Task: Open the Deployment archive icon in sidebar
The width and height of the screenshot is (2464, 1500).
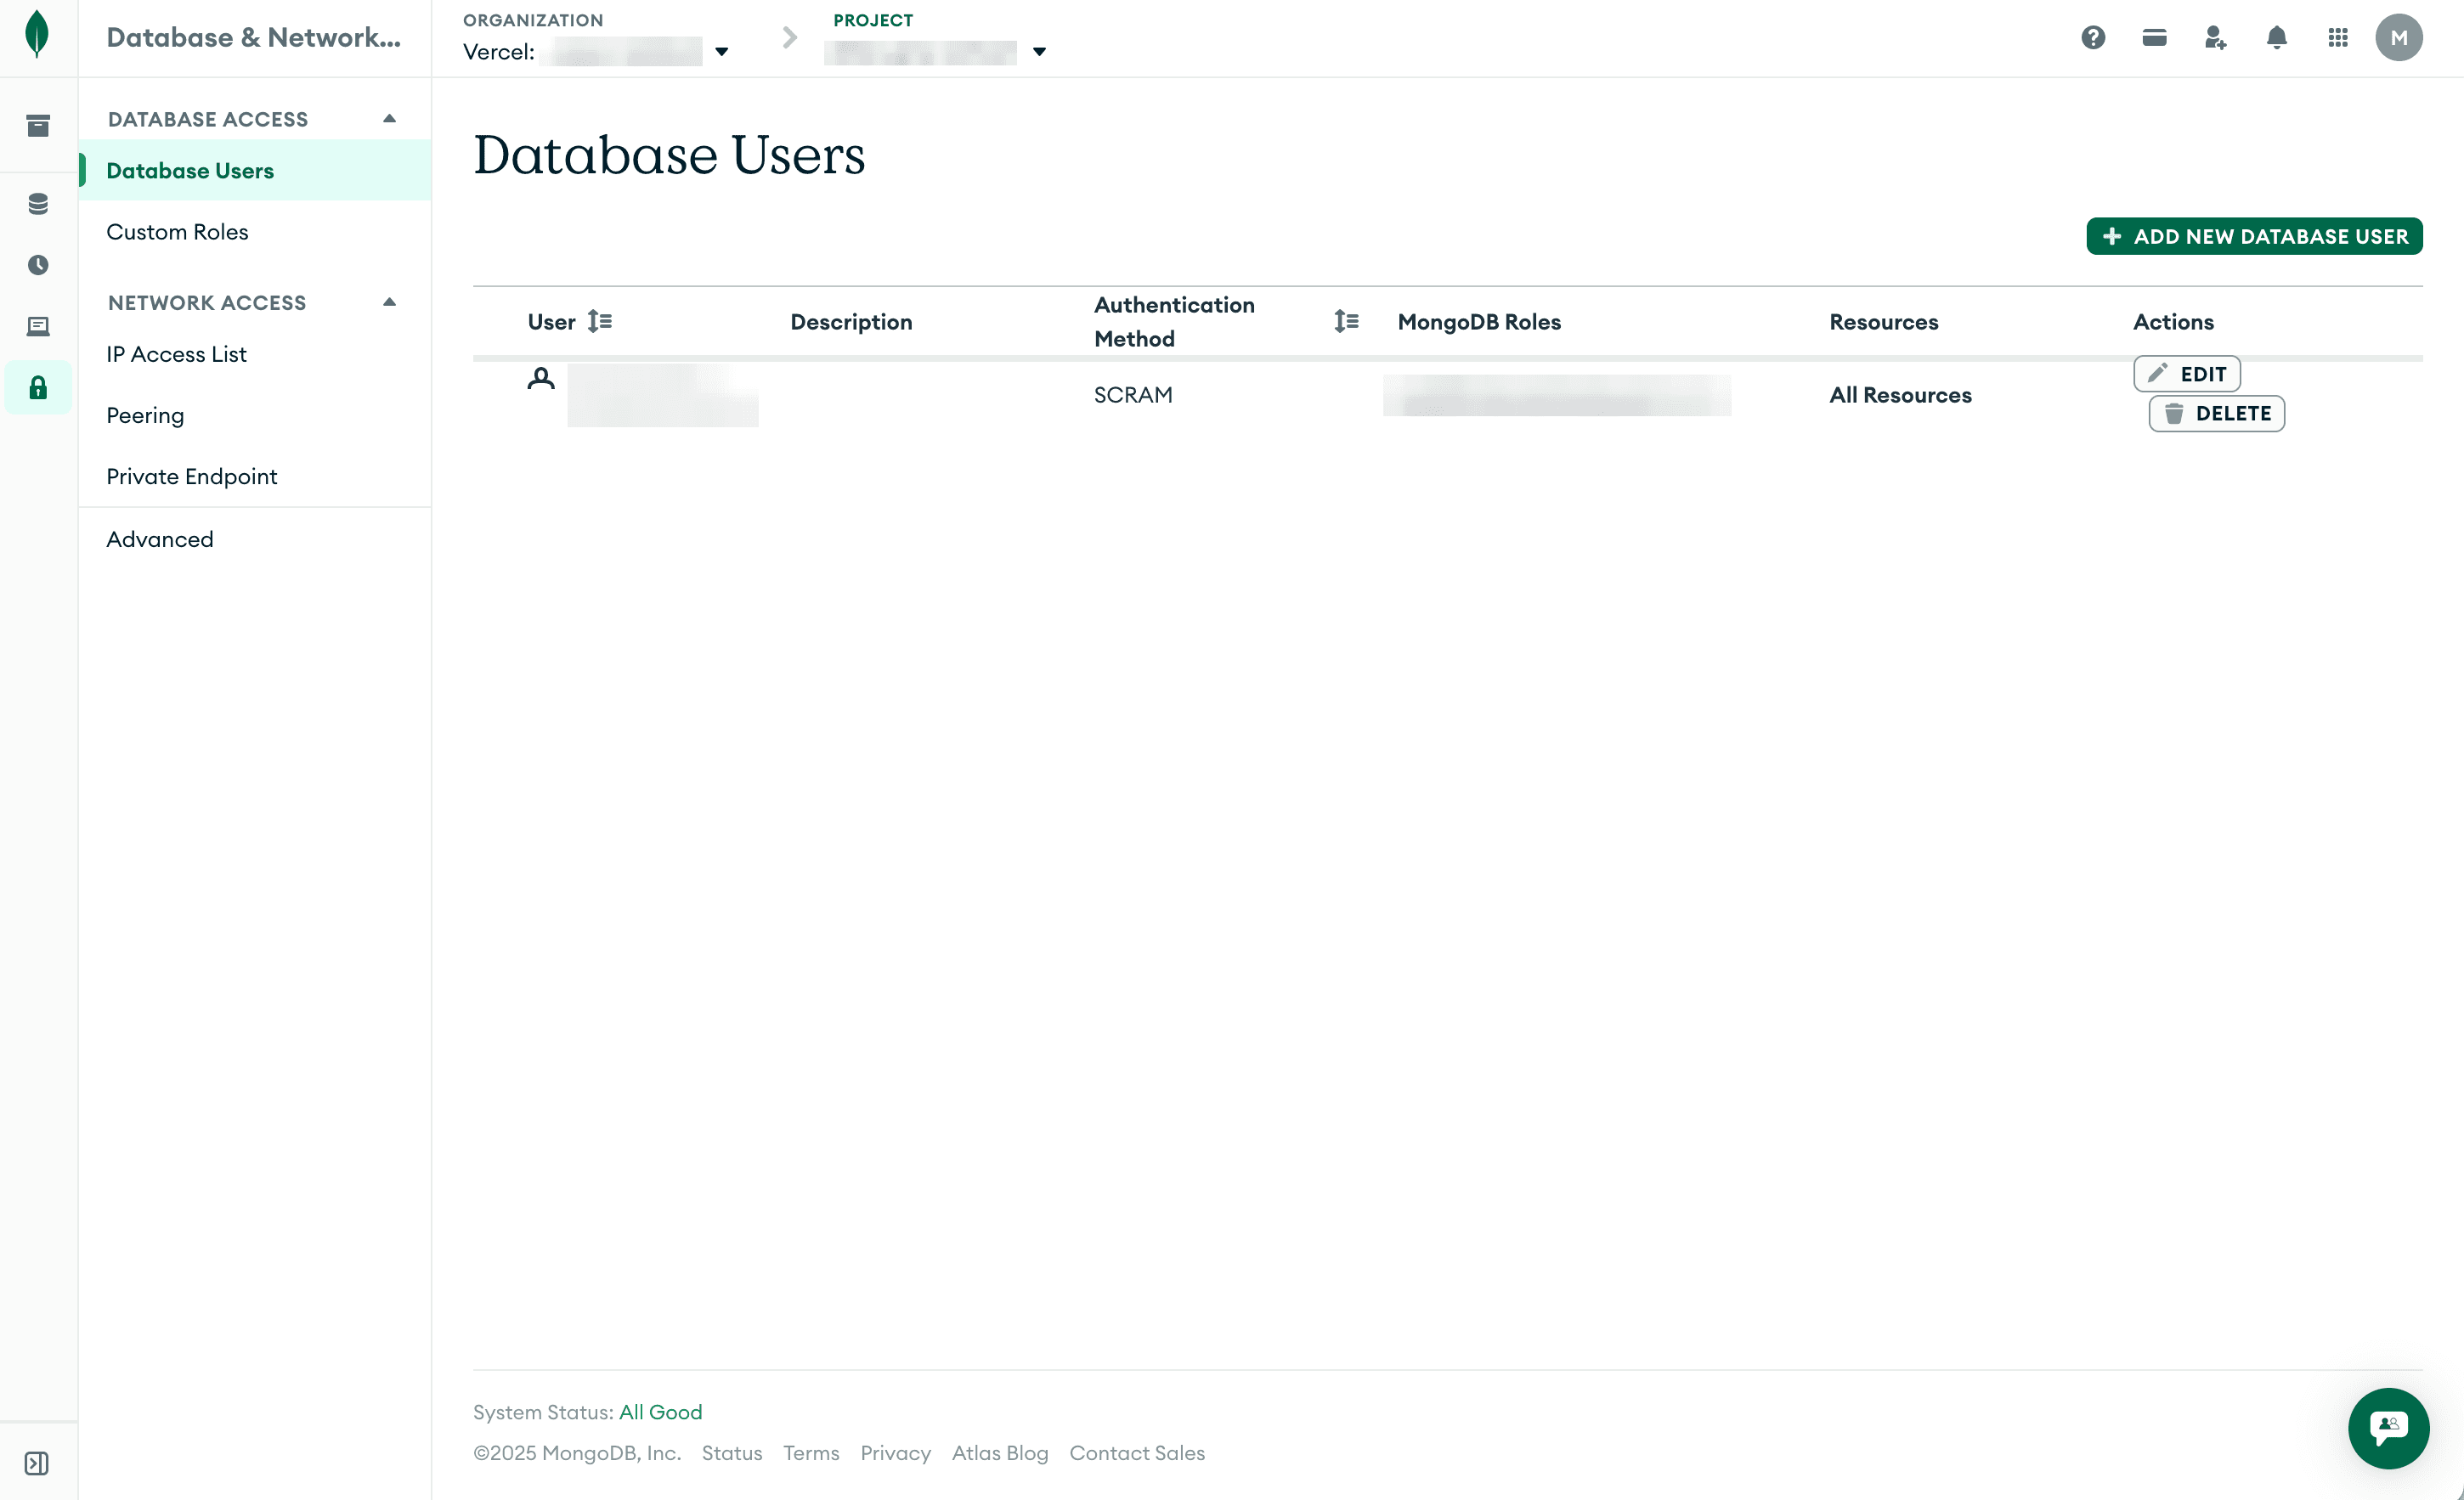Action: point(37,125)
